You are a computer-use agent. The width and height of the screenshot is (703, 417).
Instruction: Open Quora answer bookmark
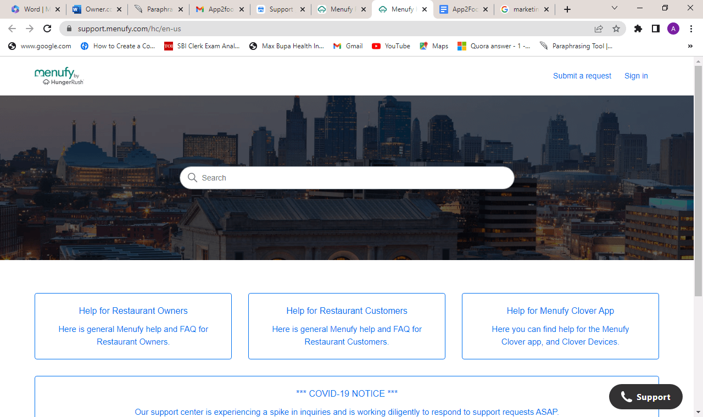(x=494, y=46)
